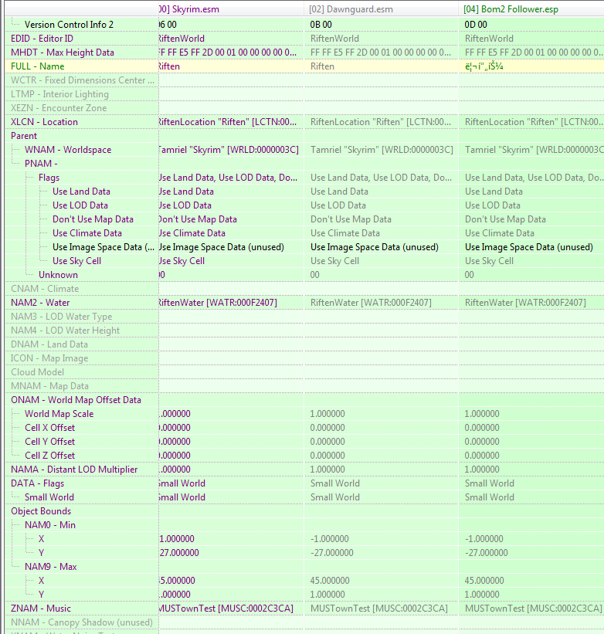The height and width of the screenshot is (634, 604).
Task: Select the WCTR - Fixed Dimensions Center row label
Action: (x=83, y=80)
